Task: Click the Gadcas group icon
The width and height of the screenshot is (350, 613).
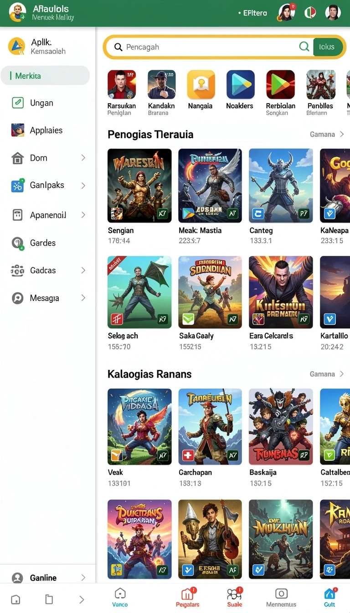Action: pyautogui.click(x=17, y=270)
